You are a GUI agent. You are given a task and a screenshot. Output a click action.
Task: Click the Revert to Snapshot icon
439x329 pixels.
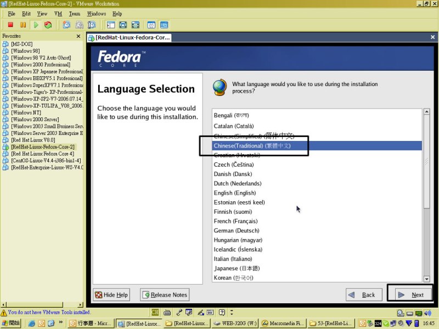[79, 25]
